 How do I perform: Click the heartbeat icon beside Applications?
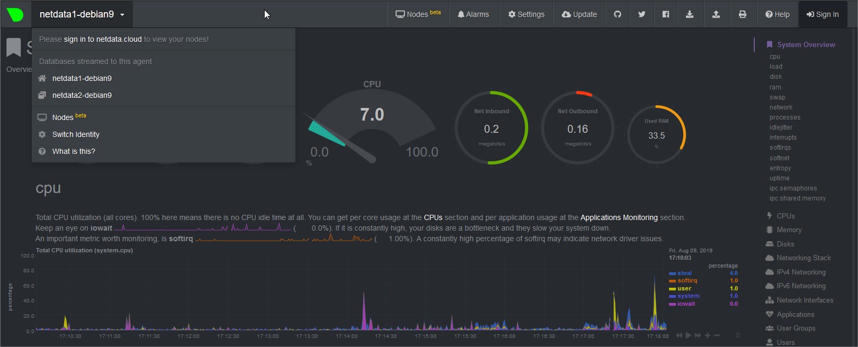(x=770, y=314)
